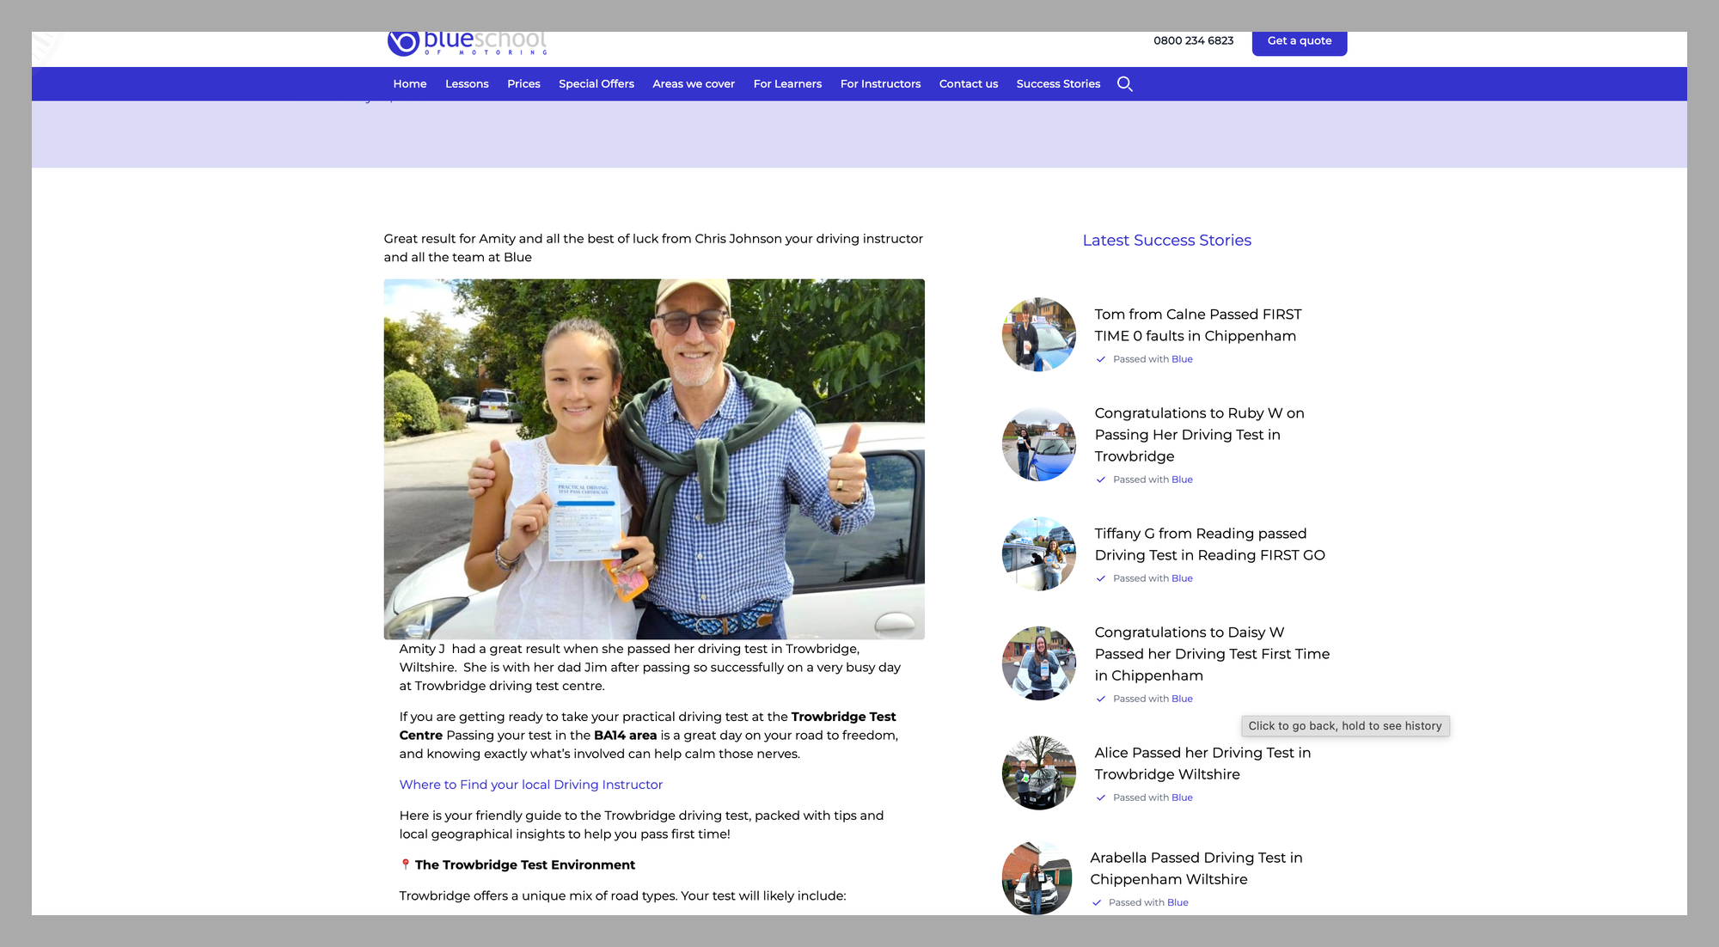
Task: Follow Where to Find your local Driving Instructor link
Action: click(530, 785)
